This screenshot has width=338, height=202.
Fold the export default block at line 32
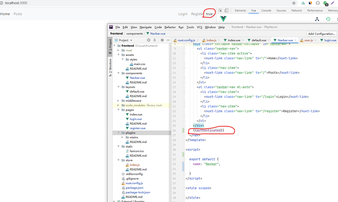pos(184,159)
